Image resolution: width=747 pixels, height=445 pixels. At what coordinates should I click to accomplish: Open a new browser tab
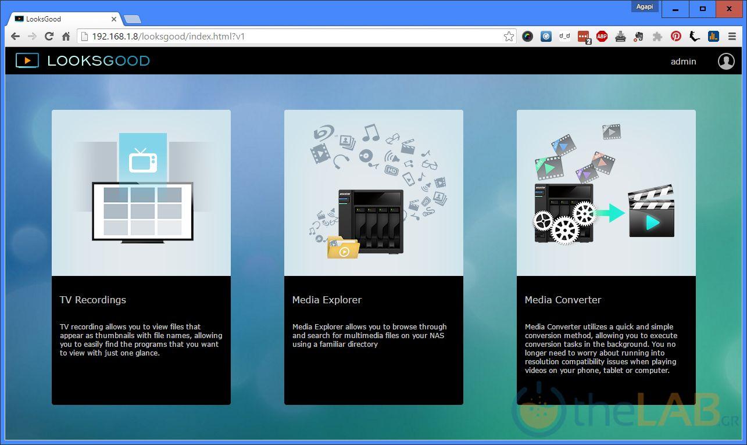coord(133,19)
